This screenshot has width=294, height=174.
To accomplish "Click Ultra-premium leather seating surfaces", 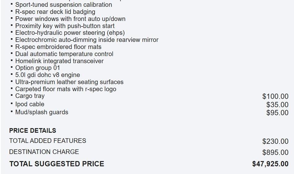I will pos(69,82).
